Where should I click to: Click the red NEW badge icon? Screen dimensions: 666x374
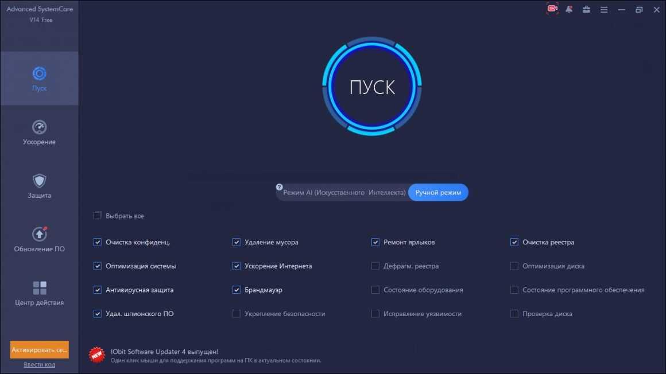tap(97, 355)
